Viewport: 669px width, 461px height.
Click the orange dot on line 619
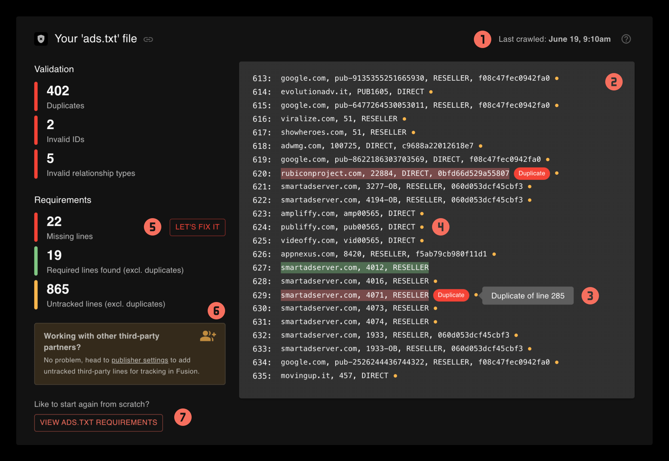(548, 159)
